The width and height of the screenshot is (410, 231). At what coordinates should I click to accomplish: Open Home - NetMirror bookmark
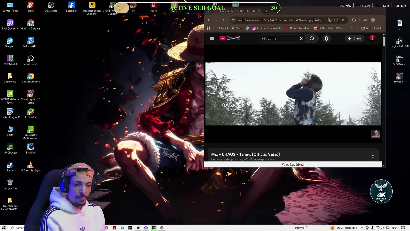[x=297, y=28]
